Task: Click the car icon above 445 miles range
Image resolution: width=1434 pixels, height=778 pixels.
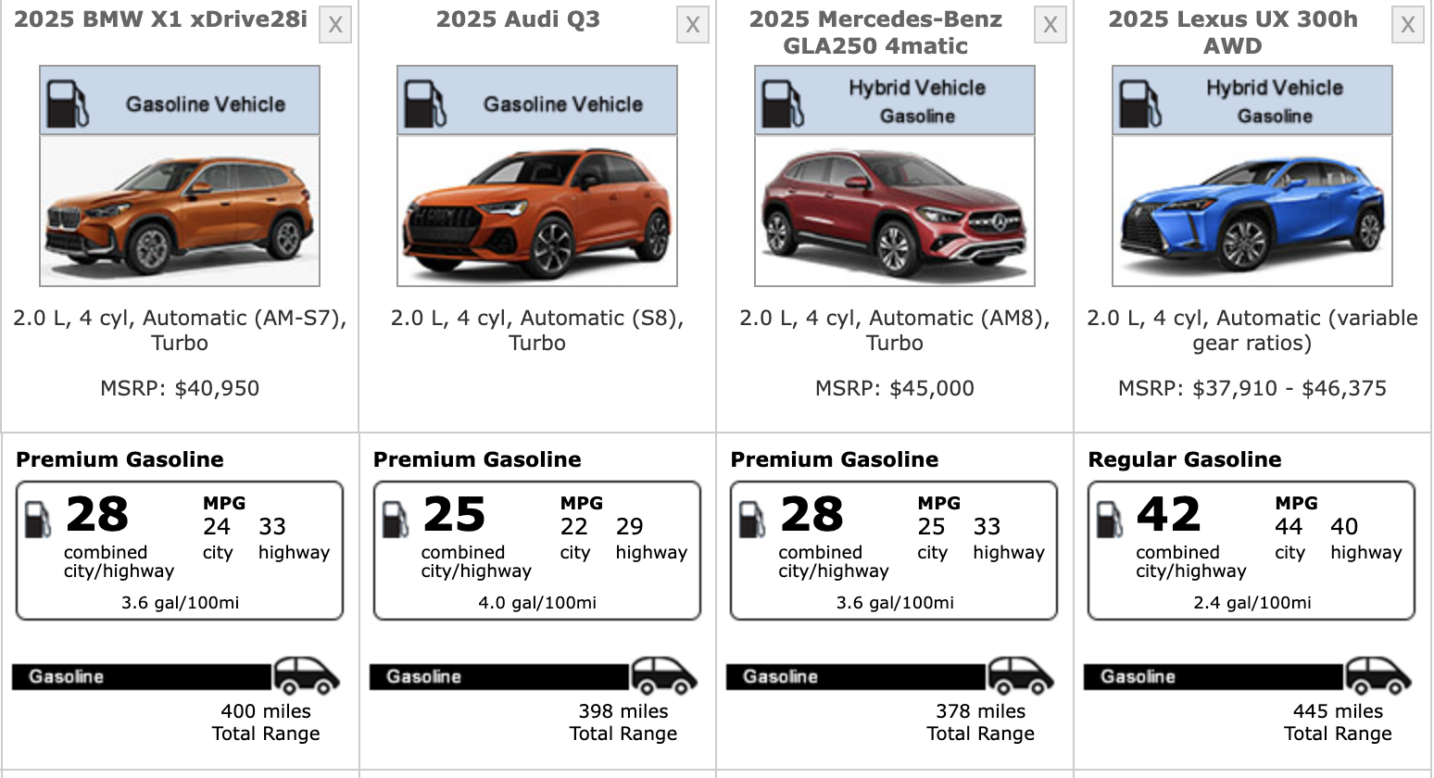Action: point(1378,676)
